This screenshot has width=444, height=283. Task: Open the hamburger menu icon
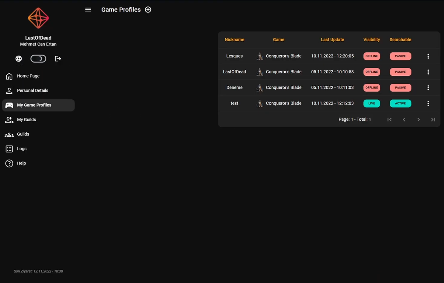coord(88,10)
